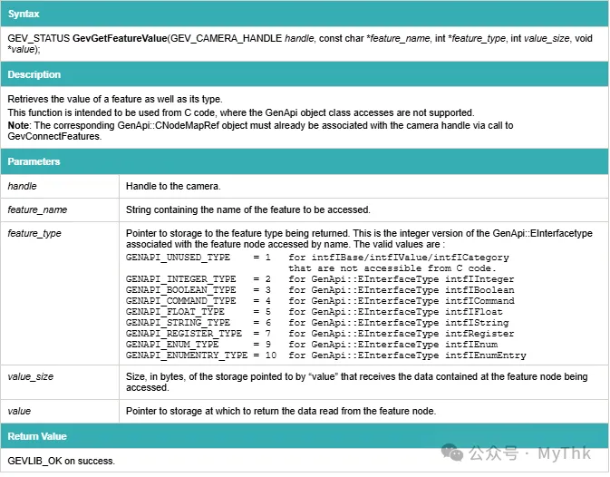
Task: Click 'Pointer to storage to the feature type' text
Action: 359,238
